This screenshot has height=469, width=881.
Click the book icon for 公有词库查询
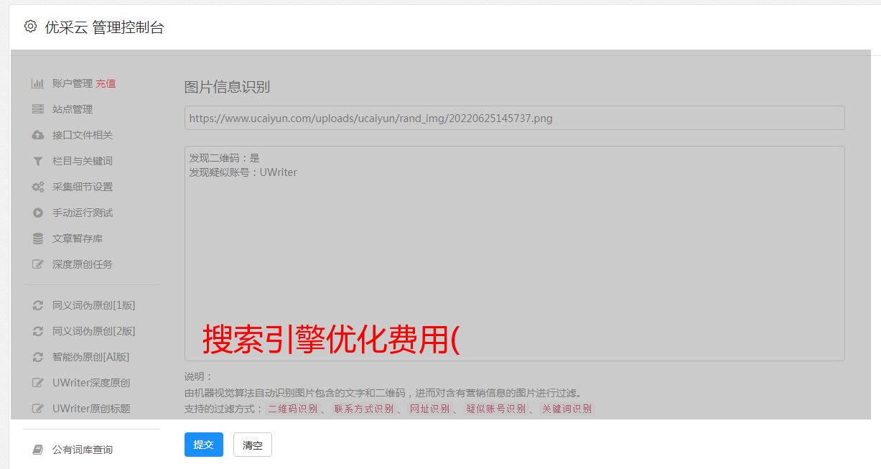38,450
